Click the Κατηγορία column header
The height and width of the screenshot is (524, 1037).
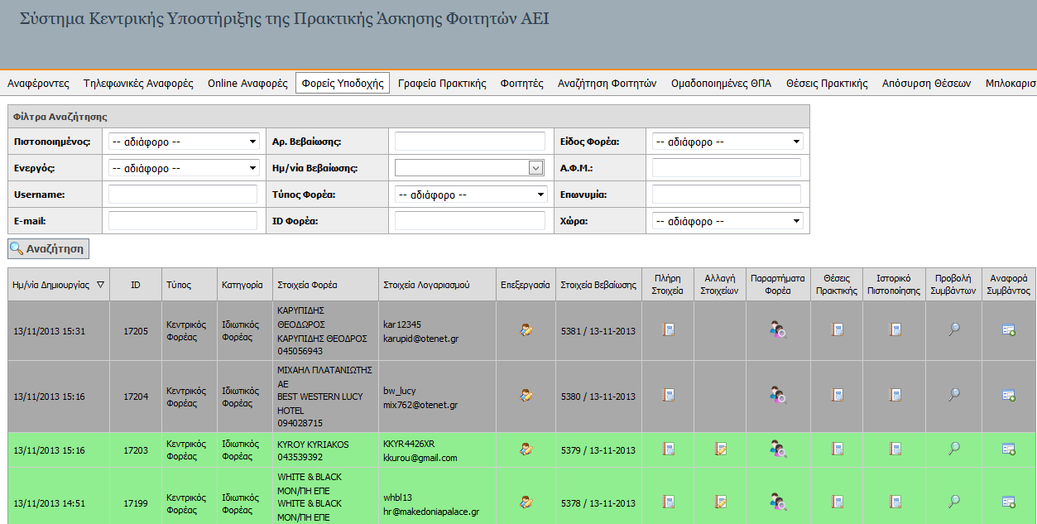pyautogui.click(x=245, y=285)
